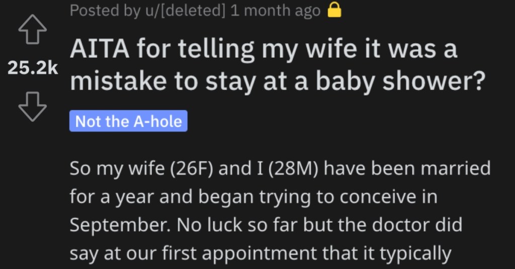The width and height of the screenshot is (515, 269).
Task: Select the 25.2k vote score
Action: [x=33, y=68]
